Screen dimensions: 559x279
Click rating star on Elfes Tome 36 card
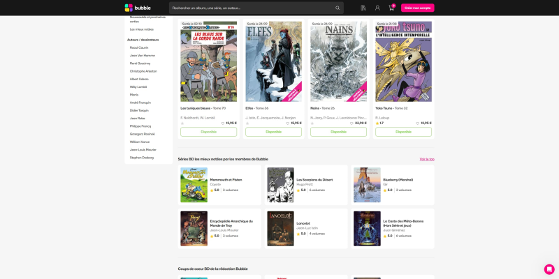point(247,123)
